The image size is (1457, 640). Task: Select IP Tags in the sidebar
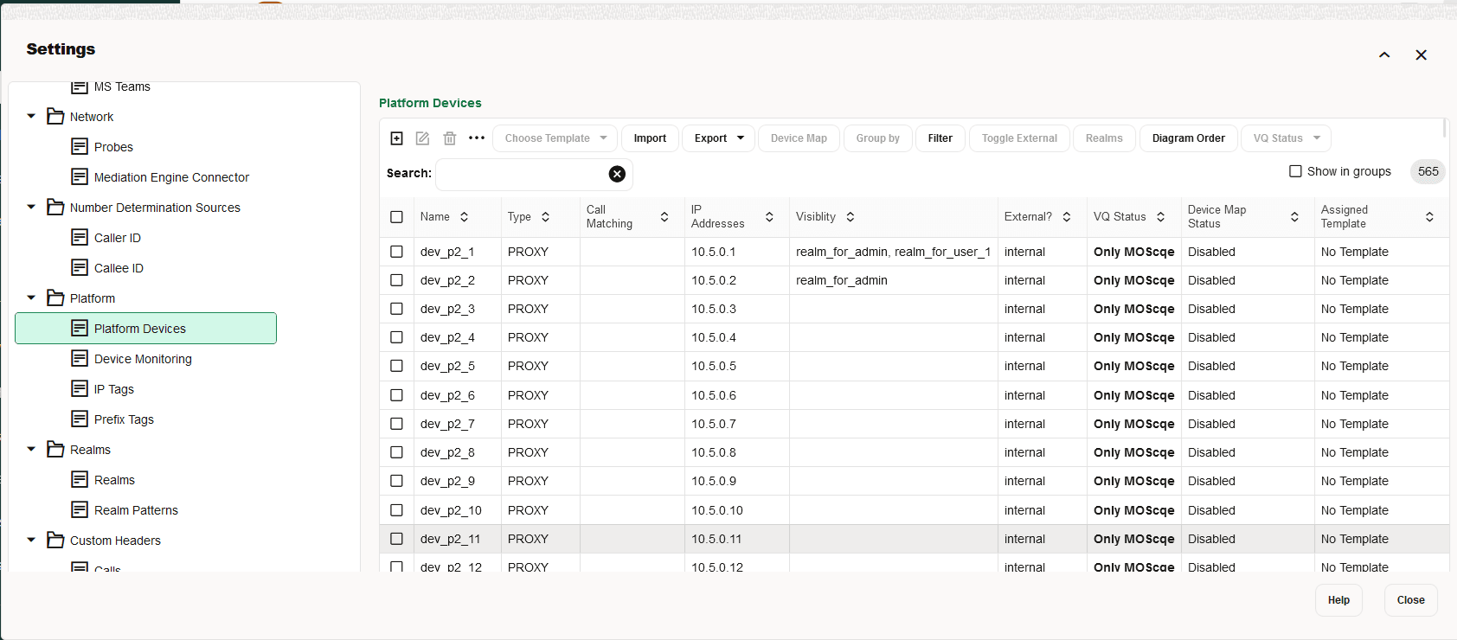(113, 389)
